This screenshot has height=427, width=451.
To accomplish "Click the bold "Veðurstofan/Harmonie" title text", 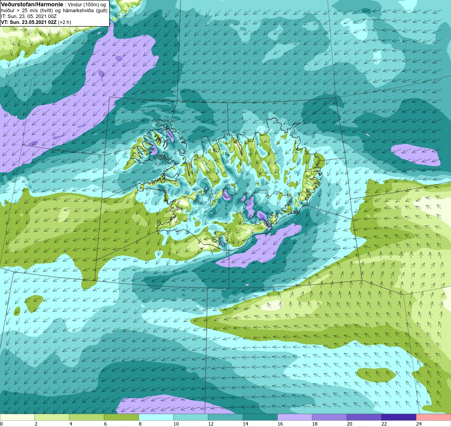I will click(31, 5).
